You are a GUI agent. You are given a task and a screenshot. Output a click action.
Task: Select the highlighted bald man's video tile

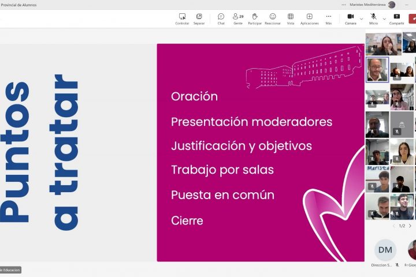[x=377, y=70]
